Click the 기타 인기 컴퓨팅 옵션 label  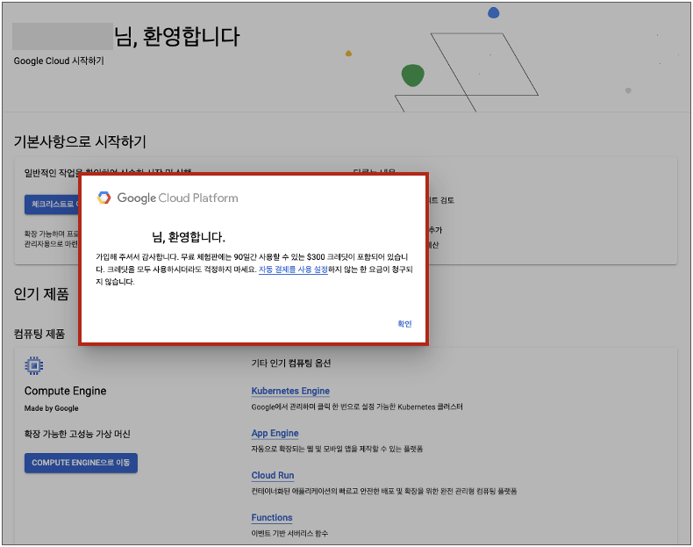click(x=291, y=363)
